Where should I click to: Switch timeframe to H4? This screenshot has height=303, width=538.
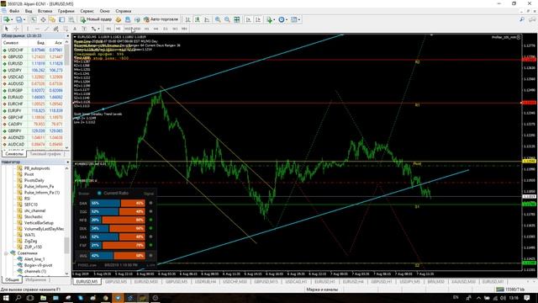click(x=156, y=29)
